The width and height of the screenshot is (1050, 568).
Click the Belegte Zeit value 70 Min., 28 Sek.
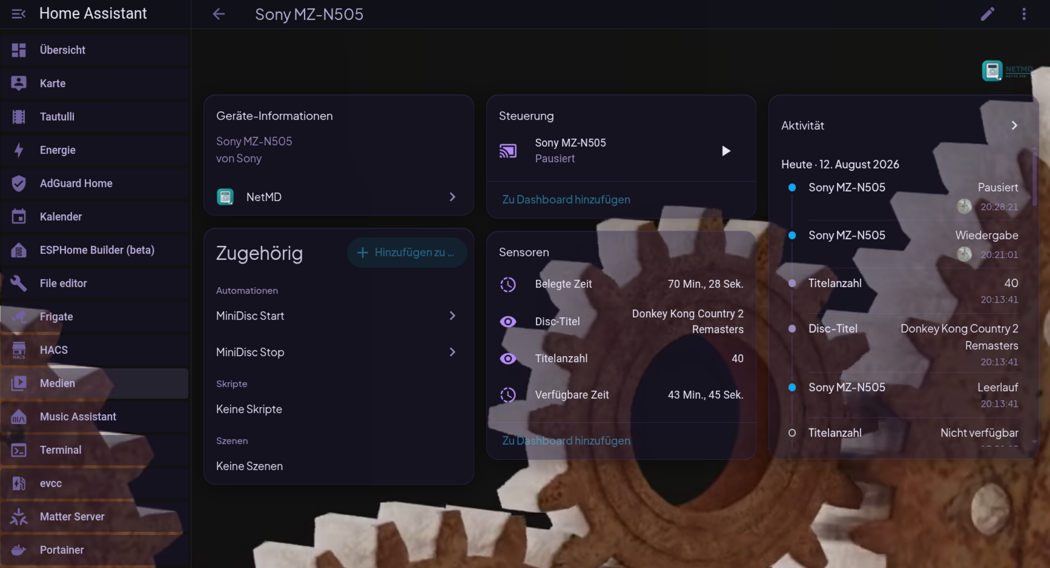(x=705, y=284)
